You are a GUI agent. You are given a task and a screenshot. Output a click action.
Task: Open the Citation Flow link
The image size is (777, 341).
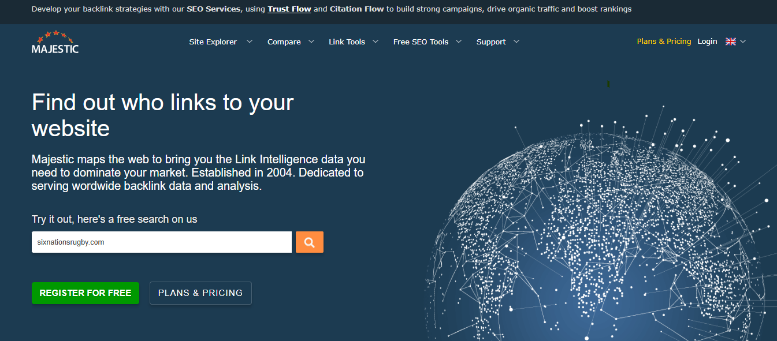tap(356, 9)
